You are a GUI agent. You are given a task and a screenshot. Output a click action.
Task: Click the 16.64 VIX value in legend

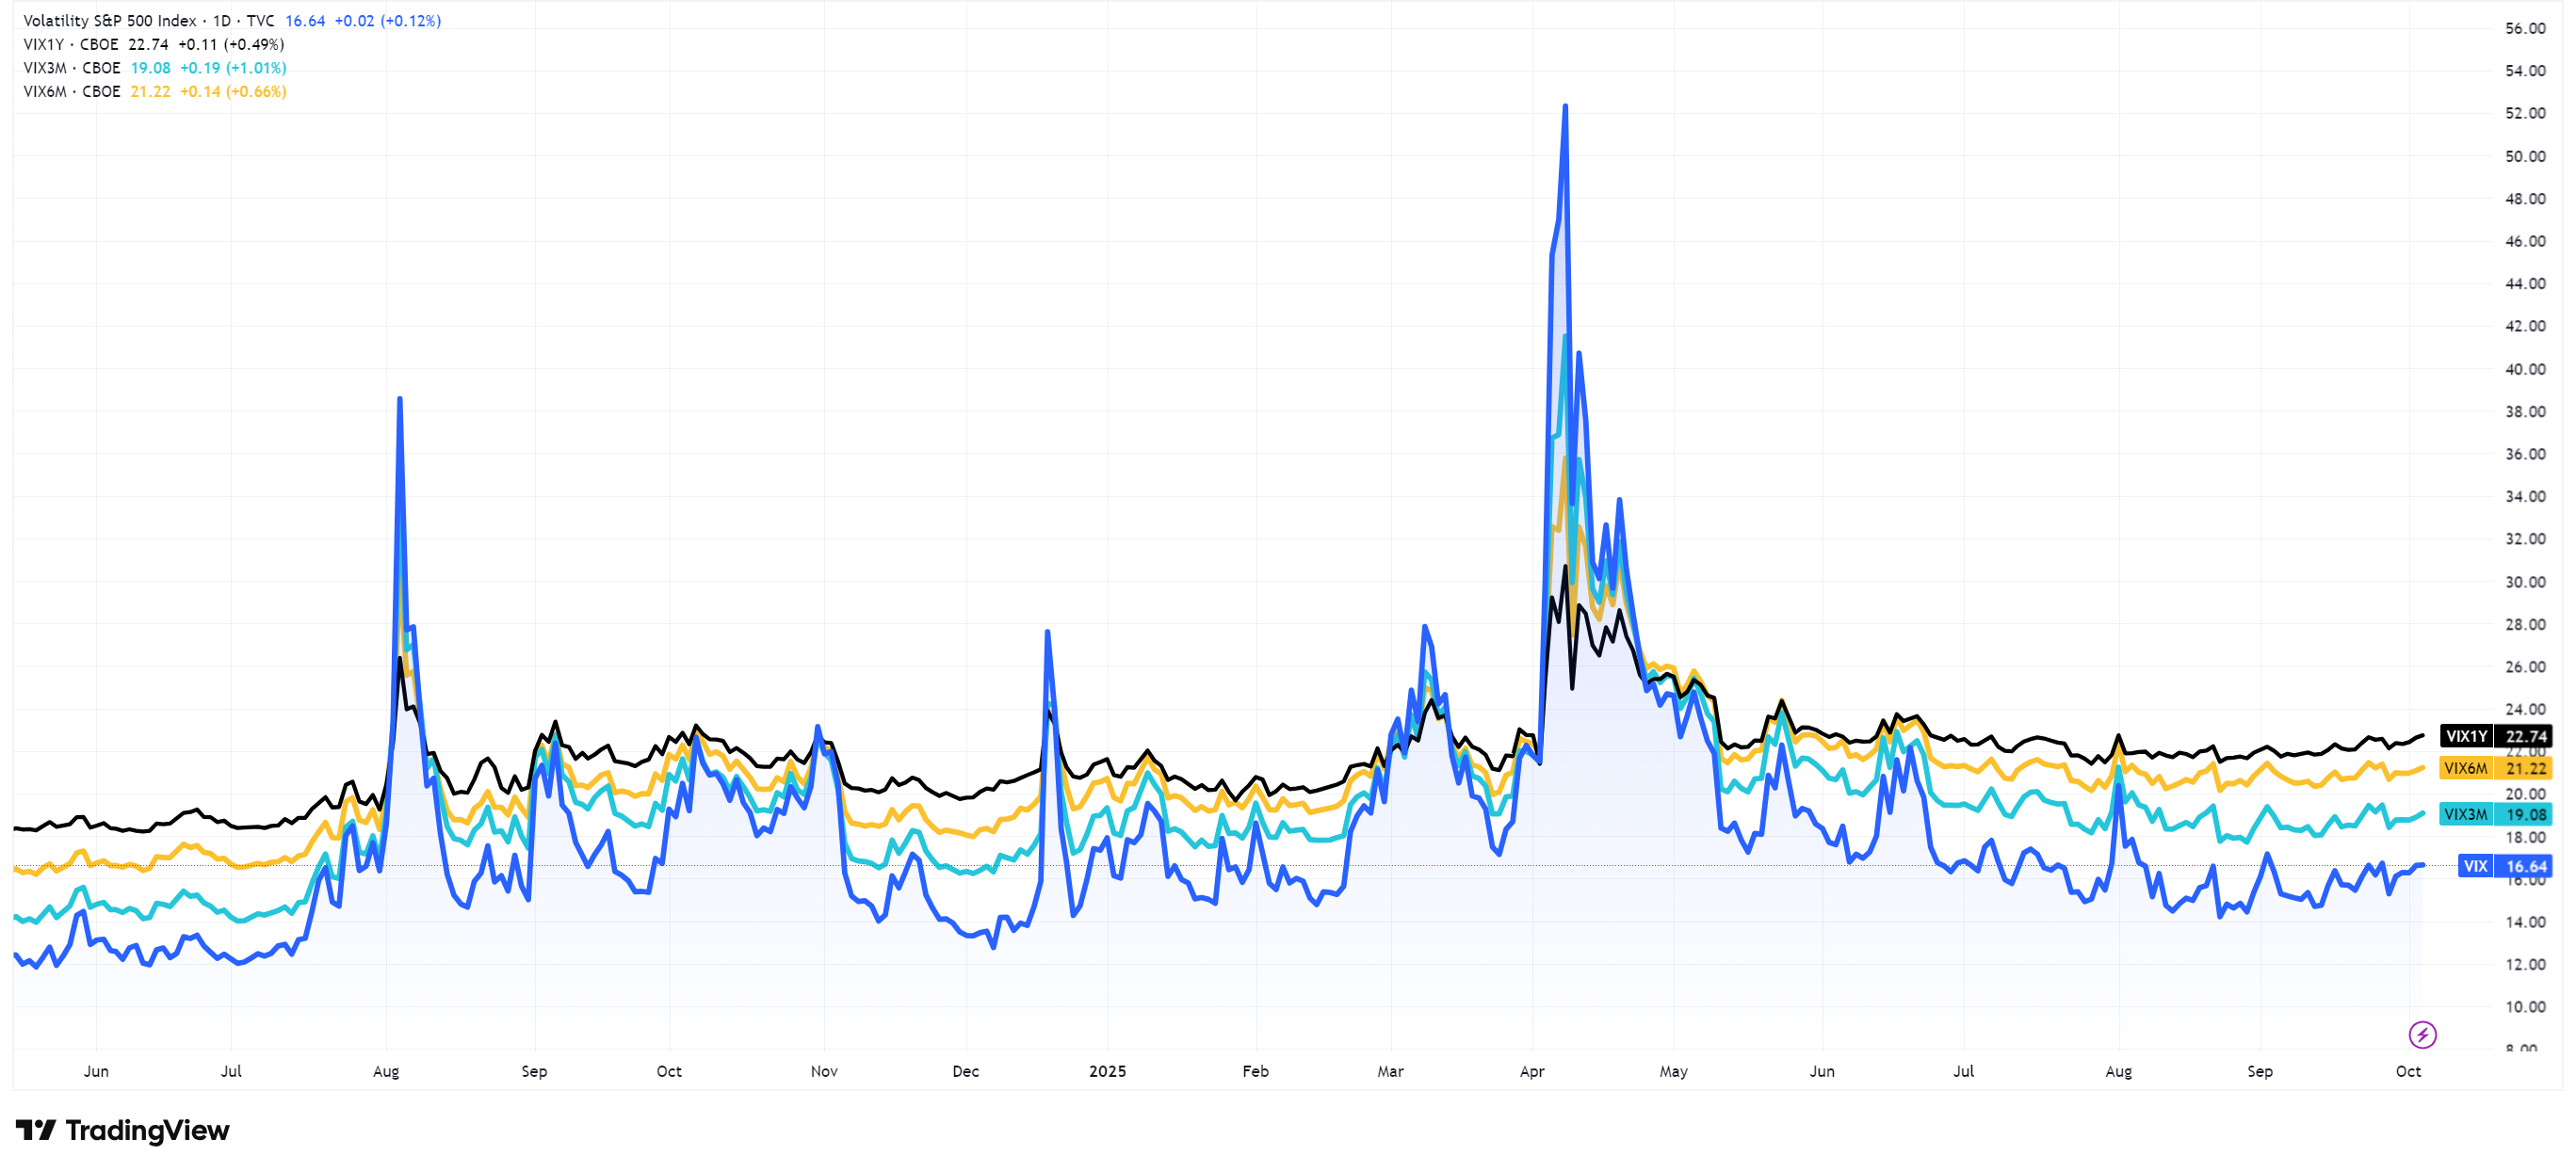305,21
